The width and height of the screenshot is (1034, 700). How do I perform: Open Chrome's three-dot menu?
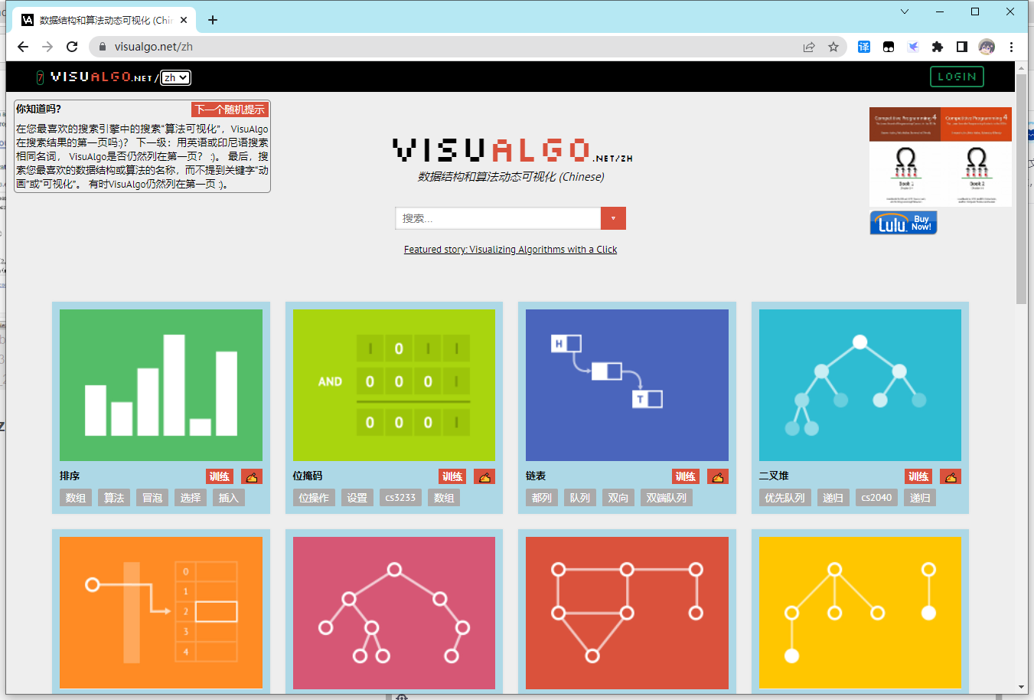1011,47
